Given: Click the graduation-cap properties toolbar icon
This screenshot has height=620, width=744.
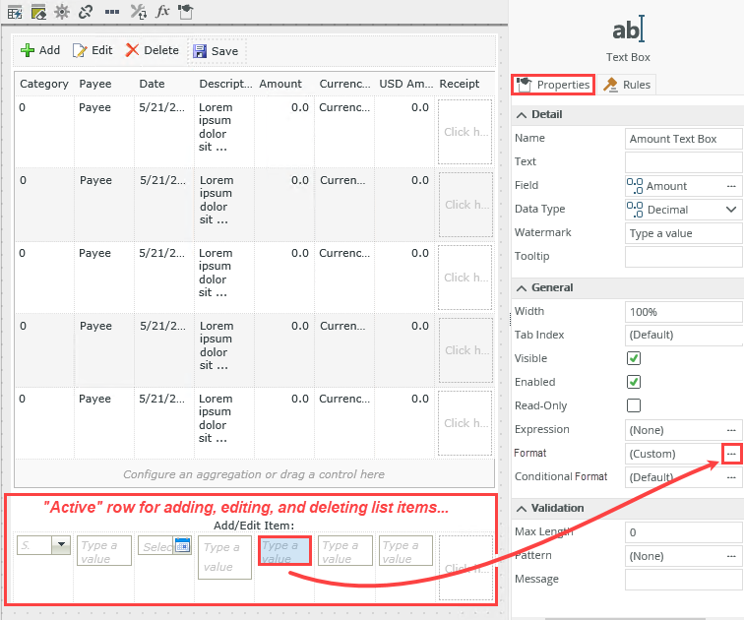Looking at the screenshot, I should tap(186, 12).
